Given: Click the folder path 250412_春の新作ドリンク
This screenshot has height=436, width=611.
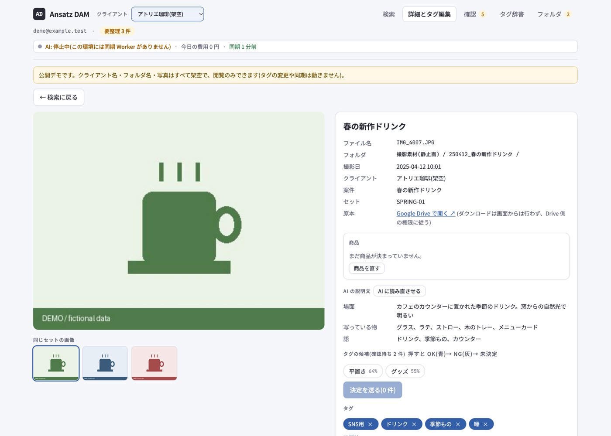Looking at the screenshot, I should coord(481,154).
